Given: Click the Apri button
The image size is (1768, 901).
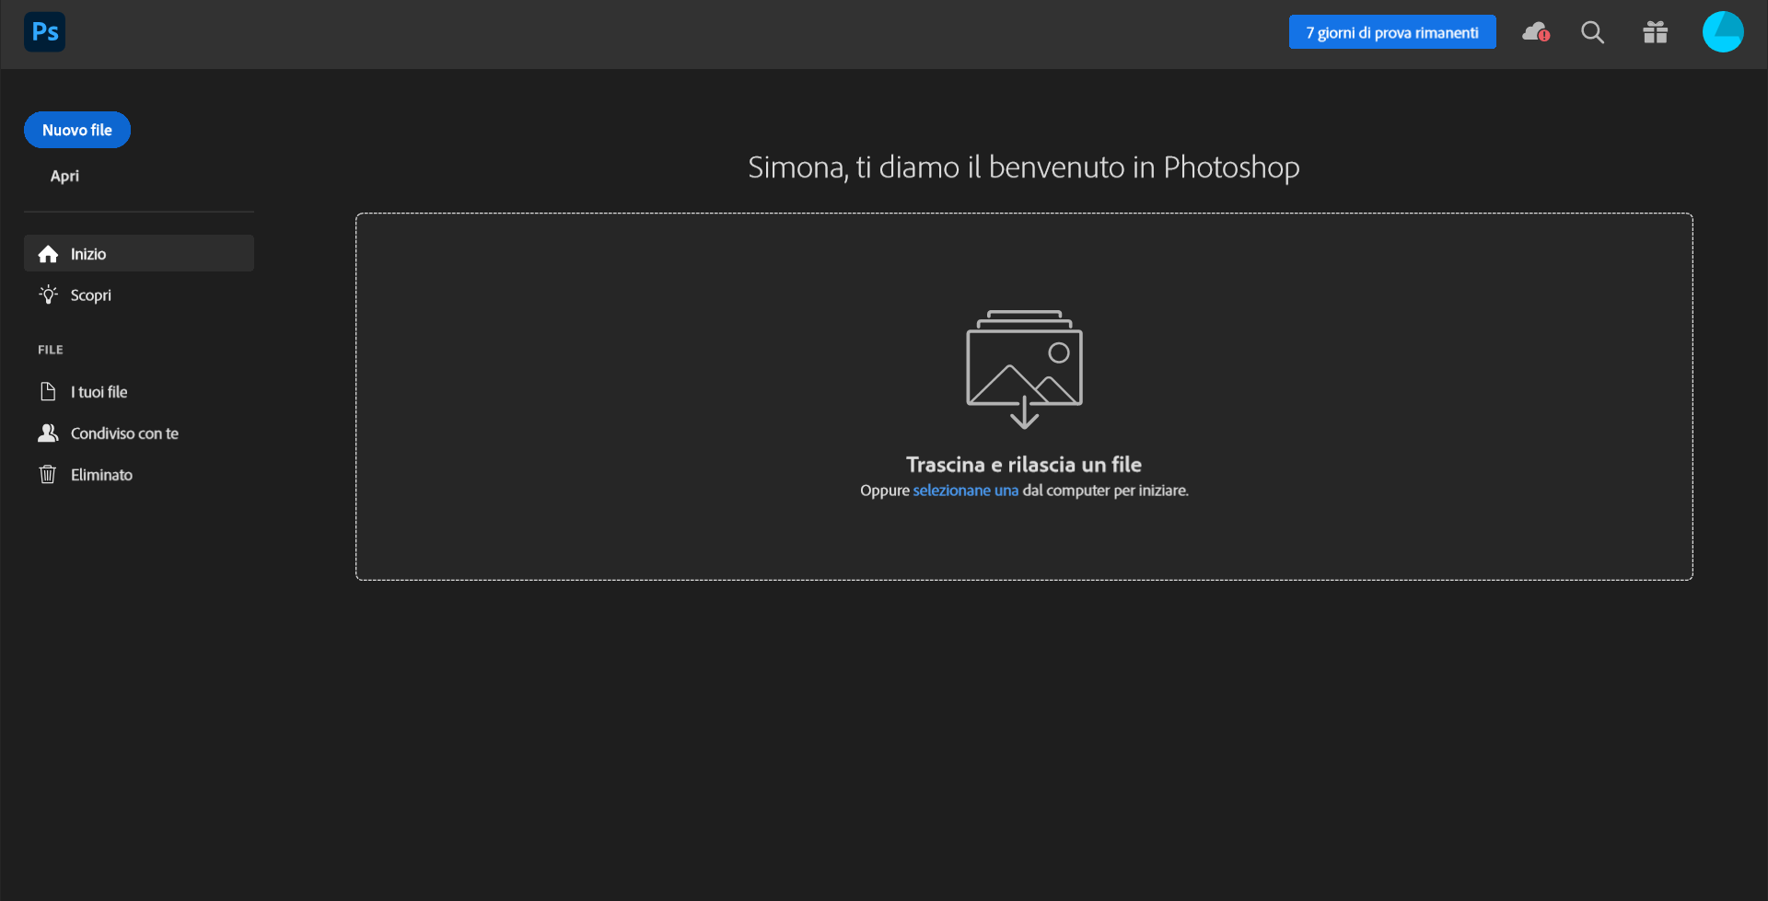Looking at the screenshot, I should (x=64, y=176).
